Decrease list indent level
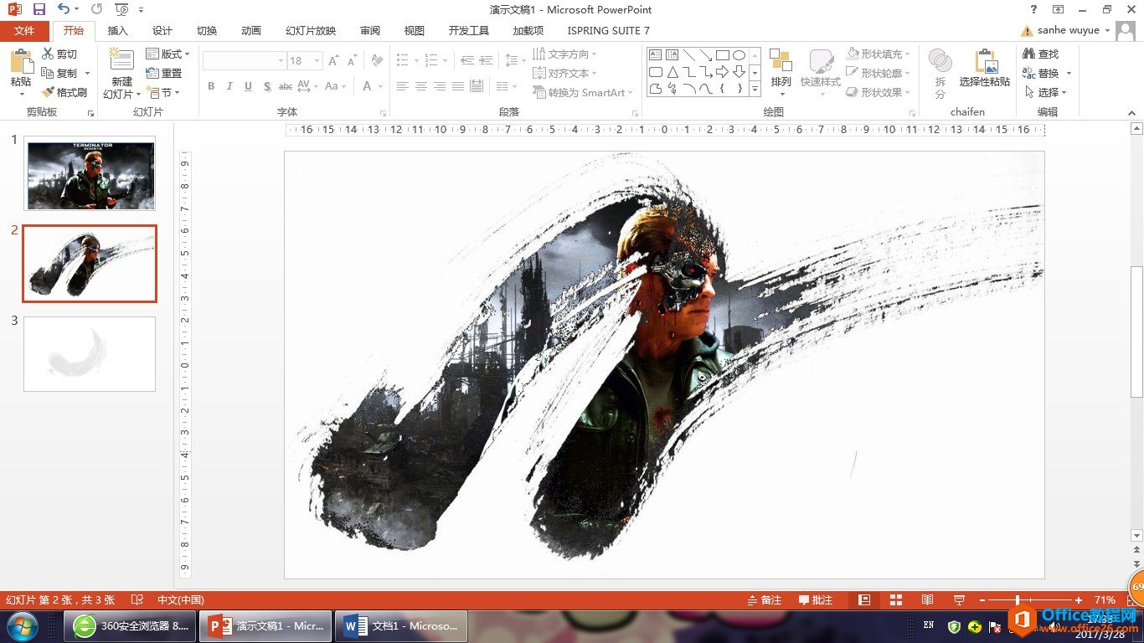The height and width of the screenshot is (643, 1144). (x=467, y=61)
